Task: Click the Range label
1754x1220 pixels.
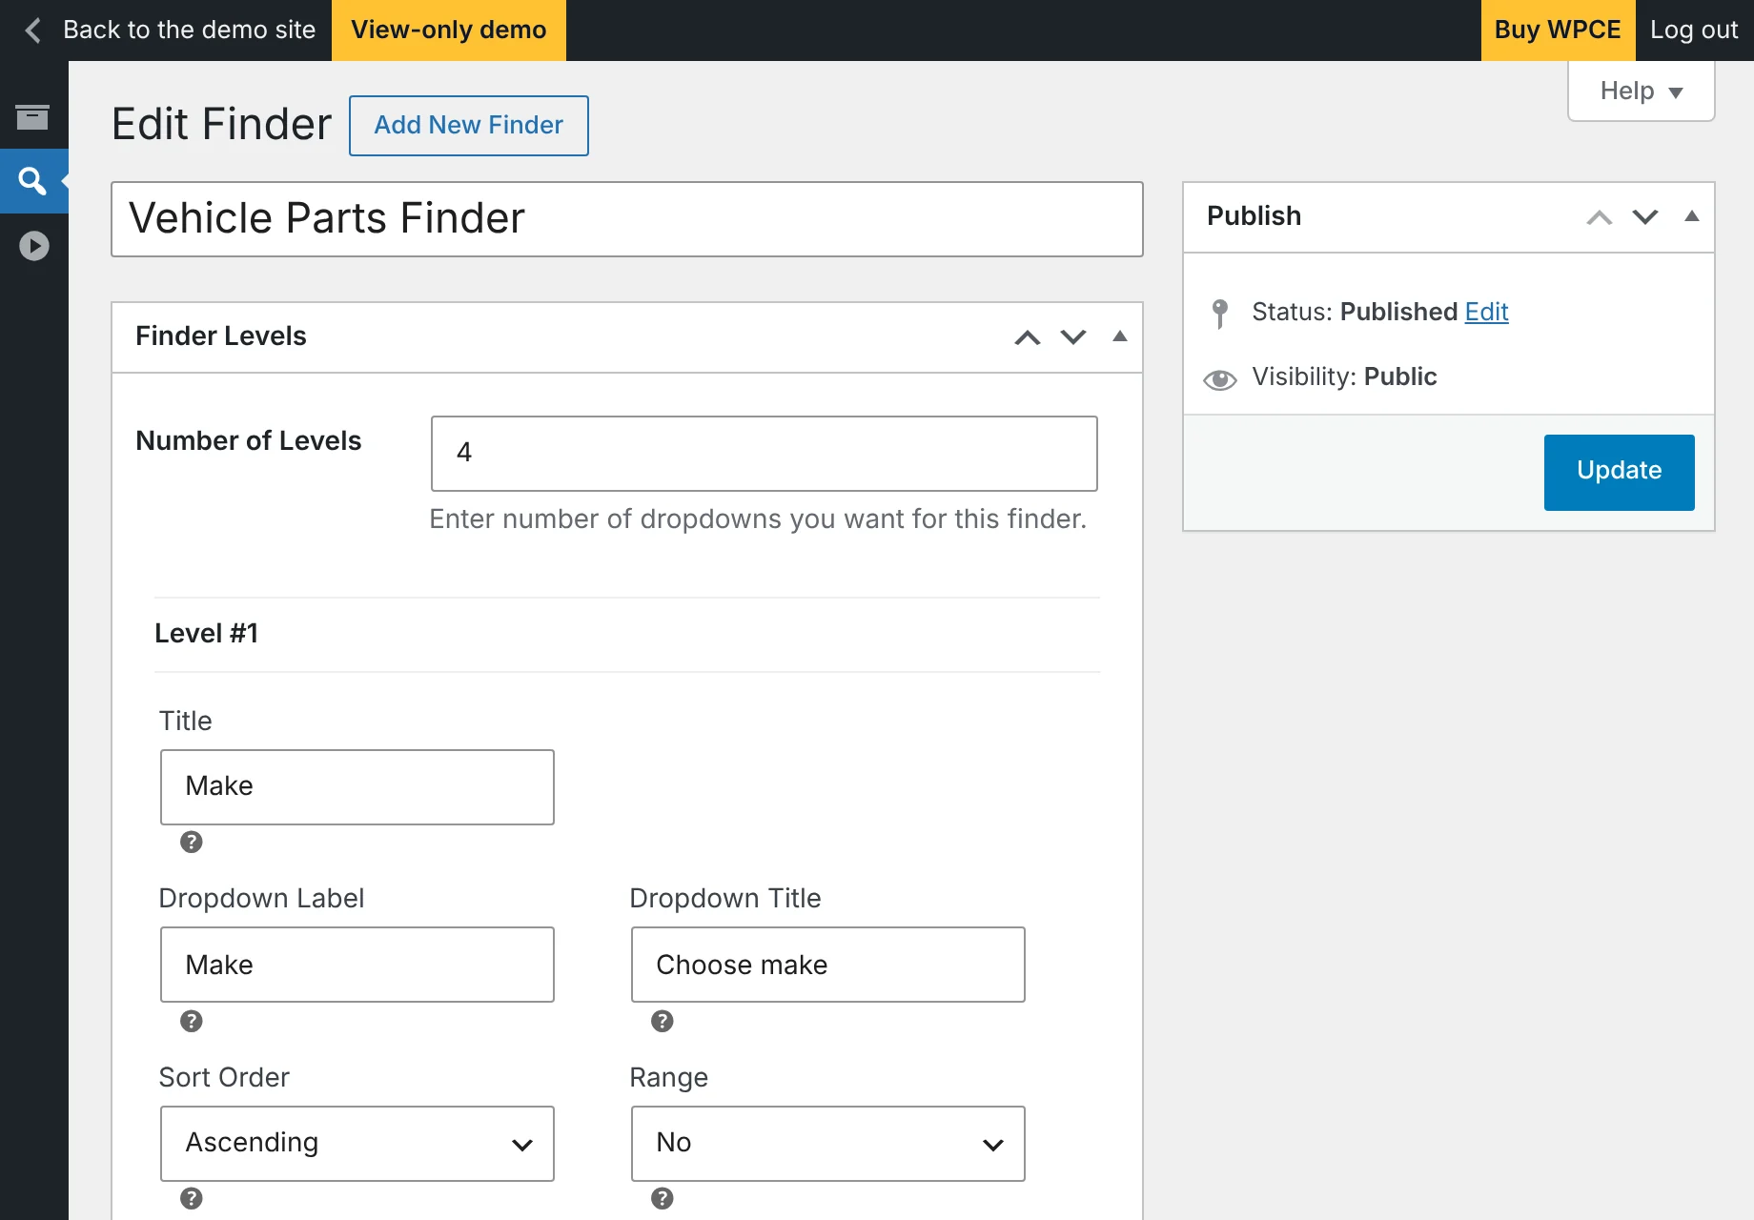Action: [x=669, y=1078]
